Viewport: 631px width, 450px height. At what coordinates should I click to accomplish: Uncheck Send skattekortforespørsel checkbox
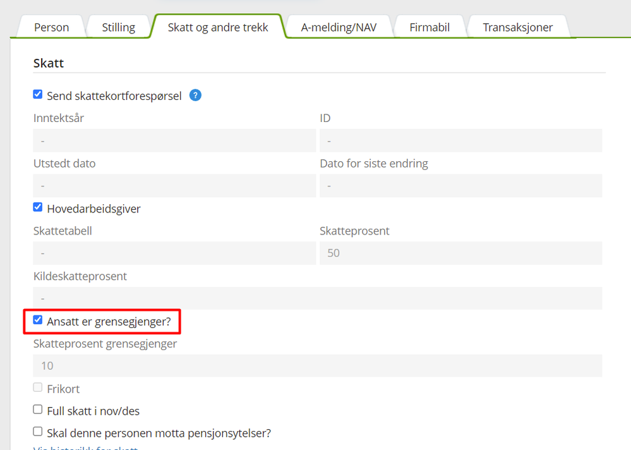tap(38, 95)
